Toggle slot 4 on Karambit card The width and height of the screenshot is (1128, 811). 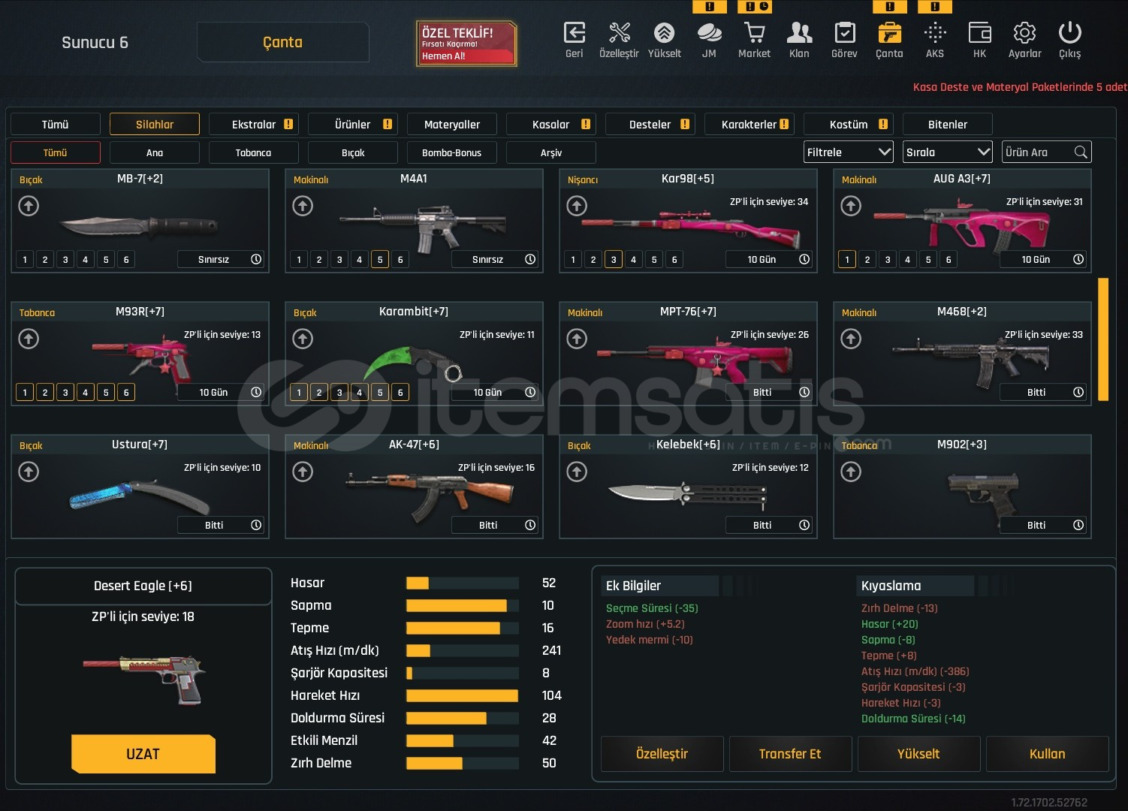coord(360,393)
